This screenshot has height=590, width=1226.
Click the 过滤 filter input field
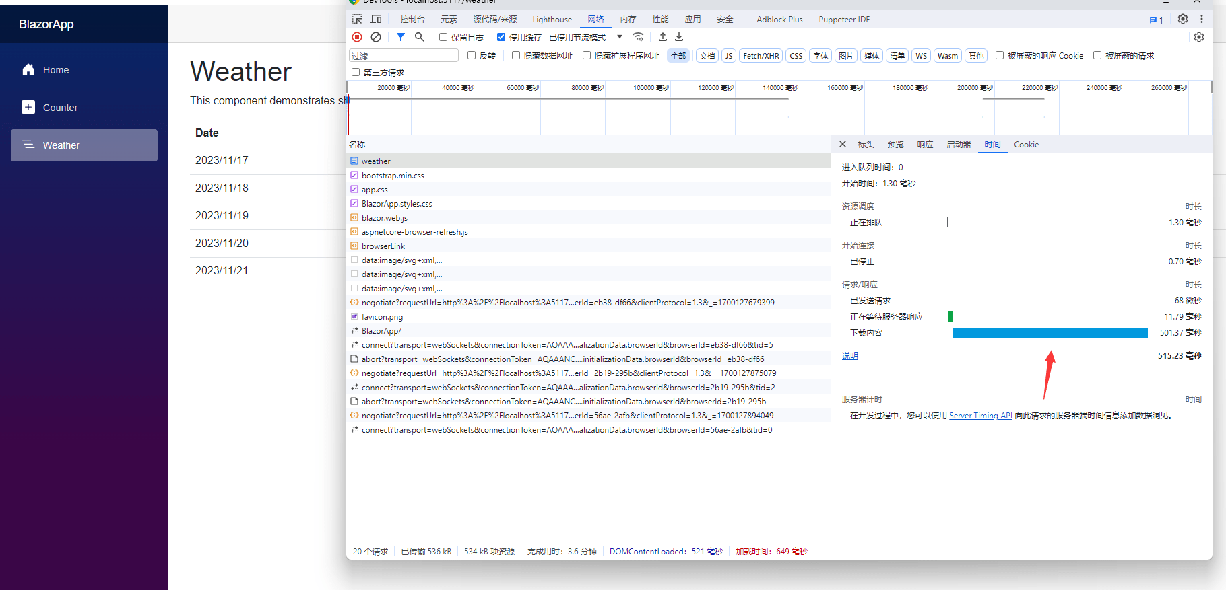tap(404, 55)
